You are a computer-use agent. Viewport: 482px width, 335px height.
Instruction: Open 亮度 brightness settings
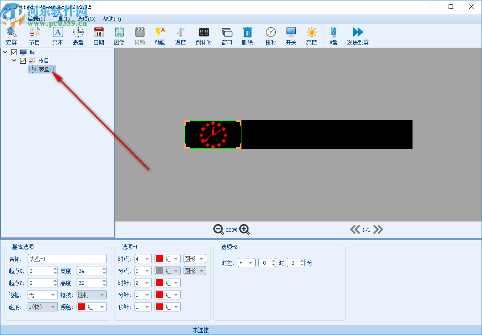[x=311, y=36]
